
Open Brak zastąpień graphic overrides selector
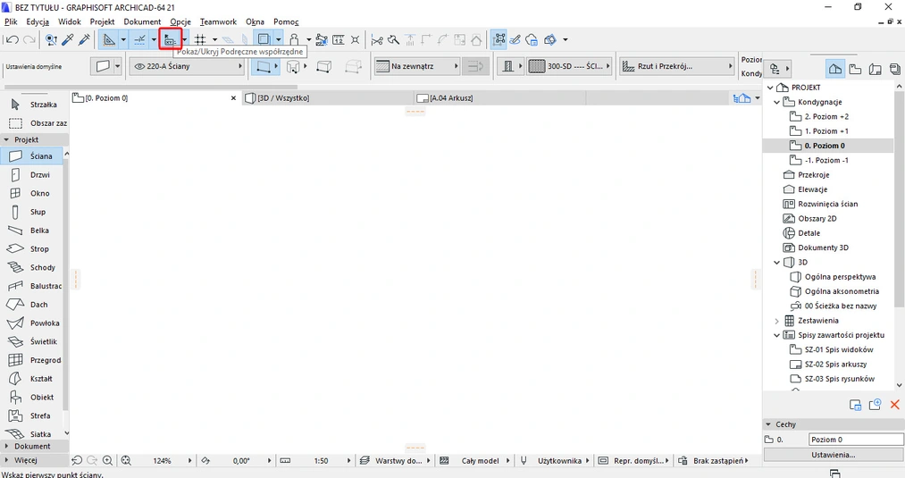coord(714,461)
